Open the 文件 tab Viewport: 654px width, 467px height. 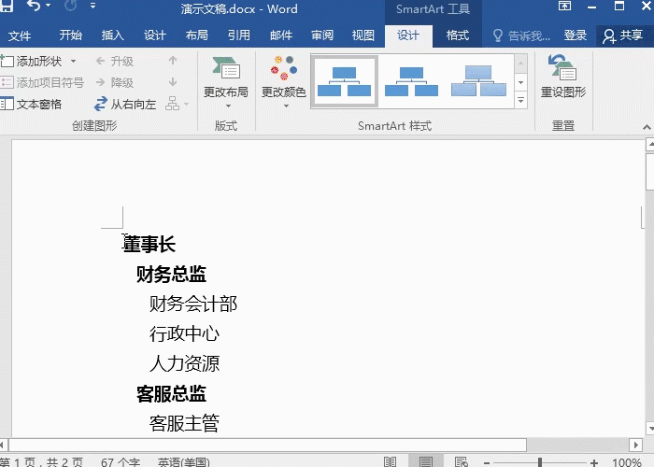(x=20, y=35)
